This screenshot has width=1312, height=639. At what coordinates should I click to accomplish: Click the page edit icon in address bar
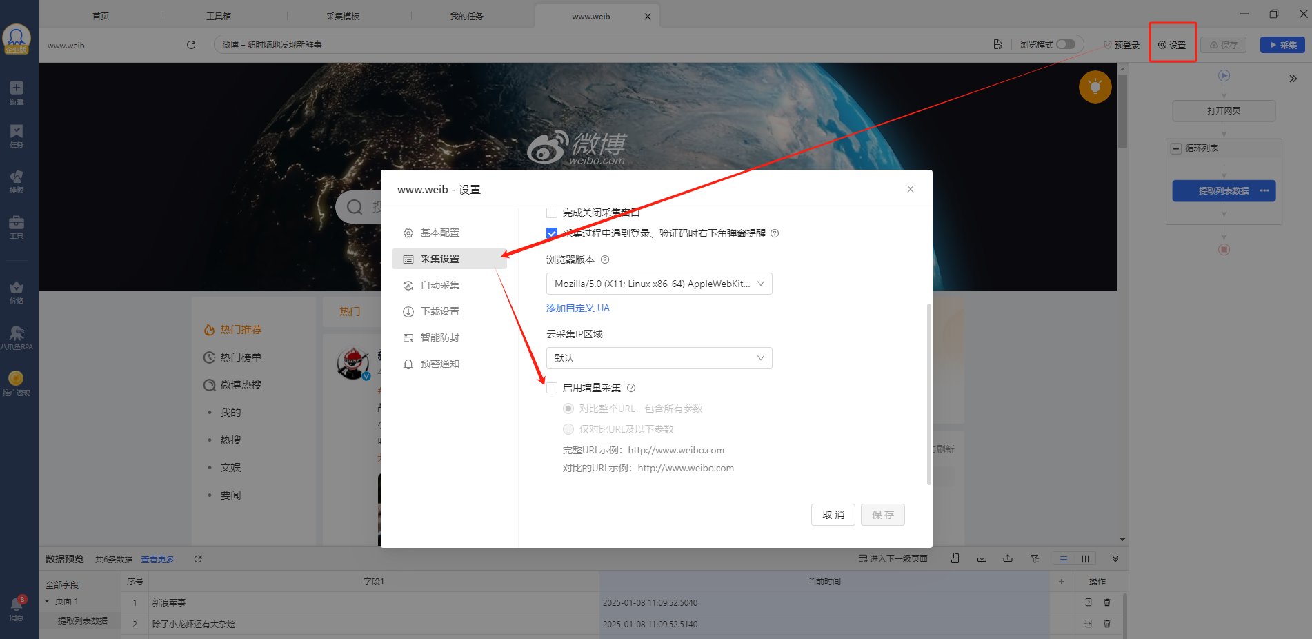tap(997, 44)
